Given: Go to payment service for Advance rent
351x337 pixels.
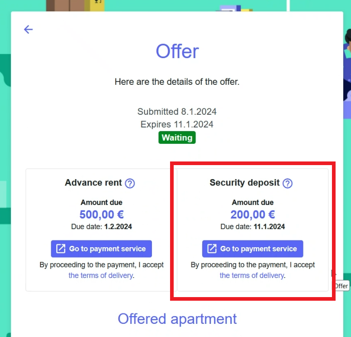Looking at the screenshot, I should pos(102,249).
